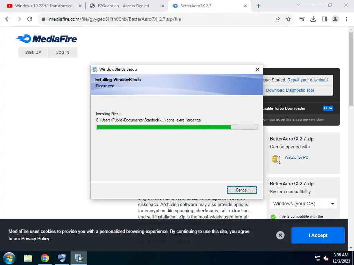The image size is (354, 265).
Task: Click the network tray icon
Action: tap(318, 258)
